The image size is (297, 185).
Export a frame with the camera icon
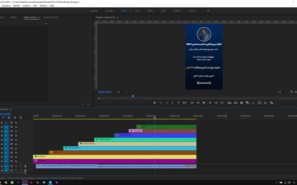coord(241,103)
